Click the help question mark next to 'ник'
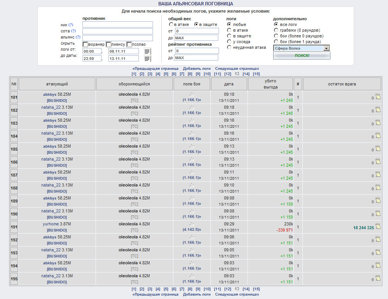388x299 pixels. (x=71, y=25)
